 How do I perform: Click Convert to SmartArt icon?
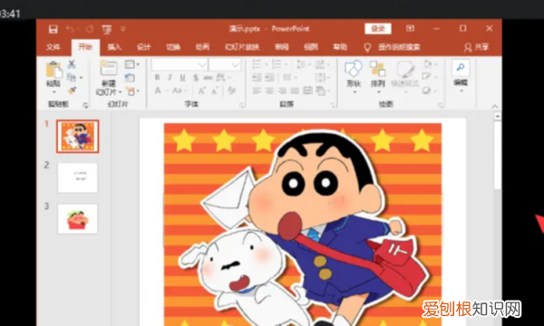[321, 91]
